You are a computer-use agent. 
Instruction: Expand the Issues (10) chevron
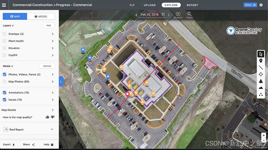pyautogui.click(x=53, y=100)
